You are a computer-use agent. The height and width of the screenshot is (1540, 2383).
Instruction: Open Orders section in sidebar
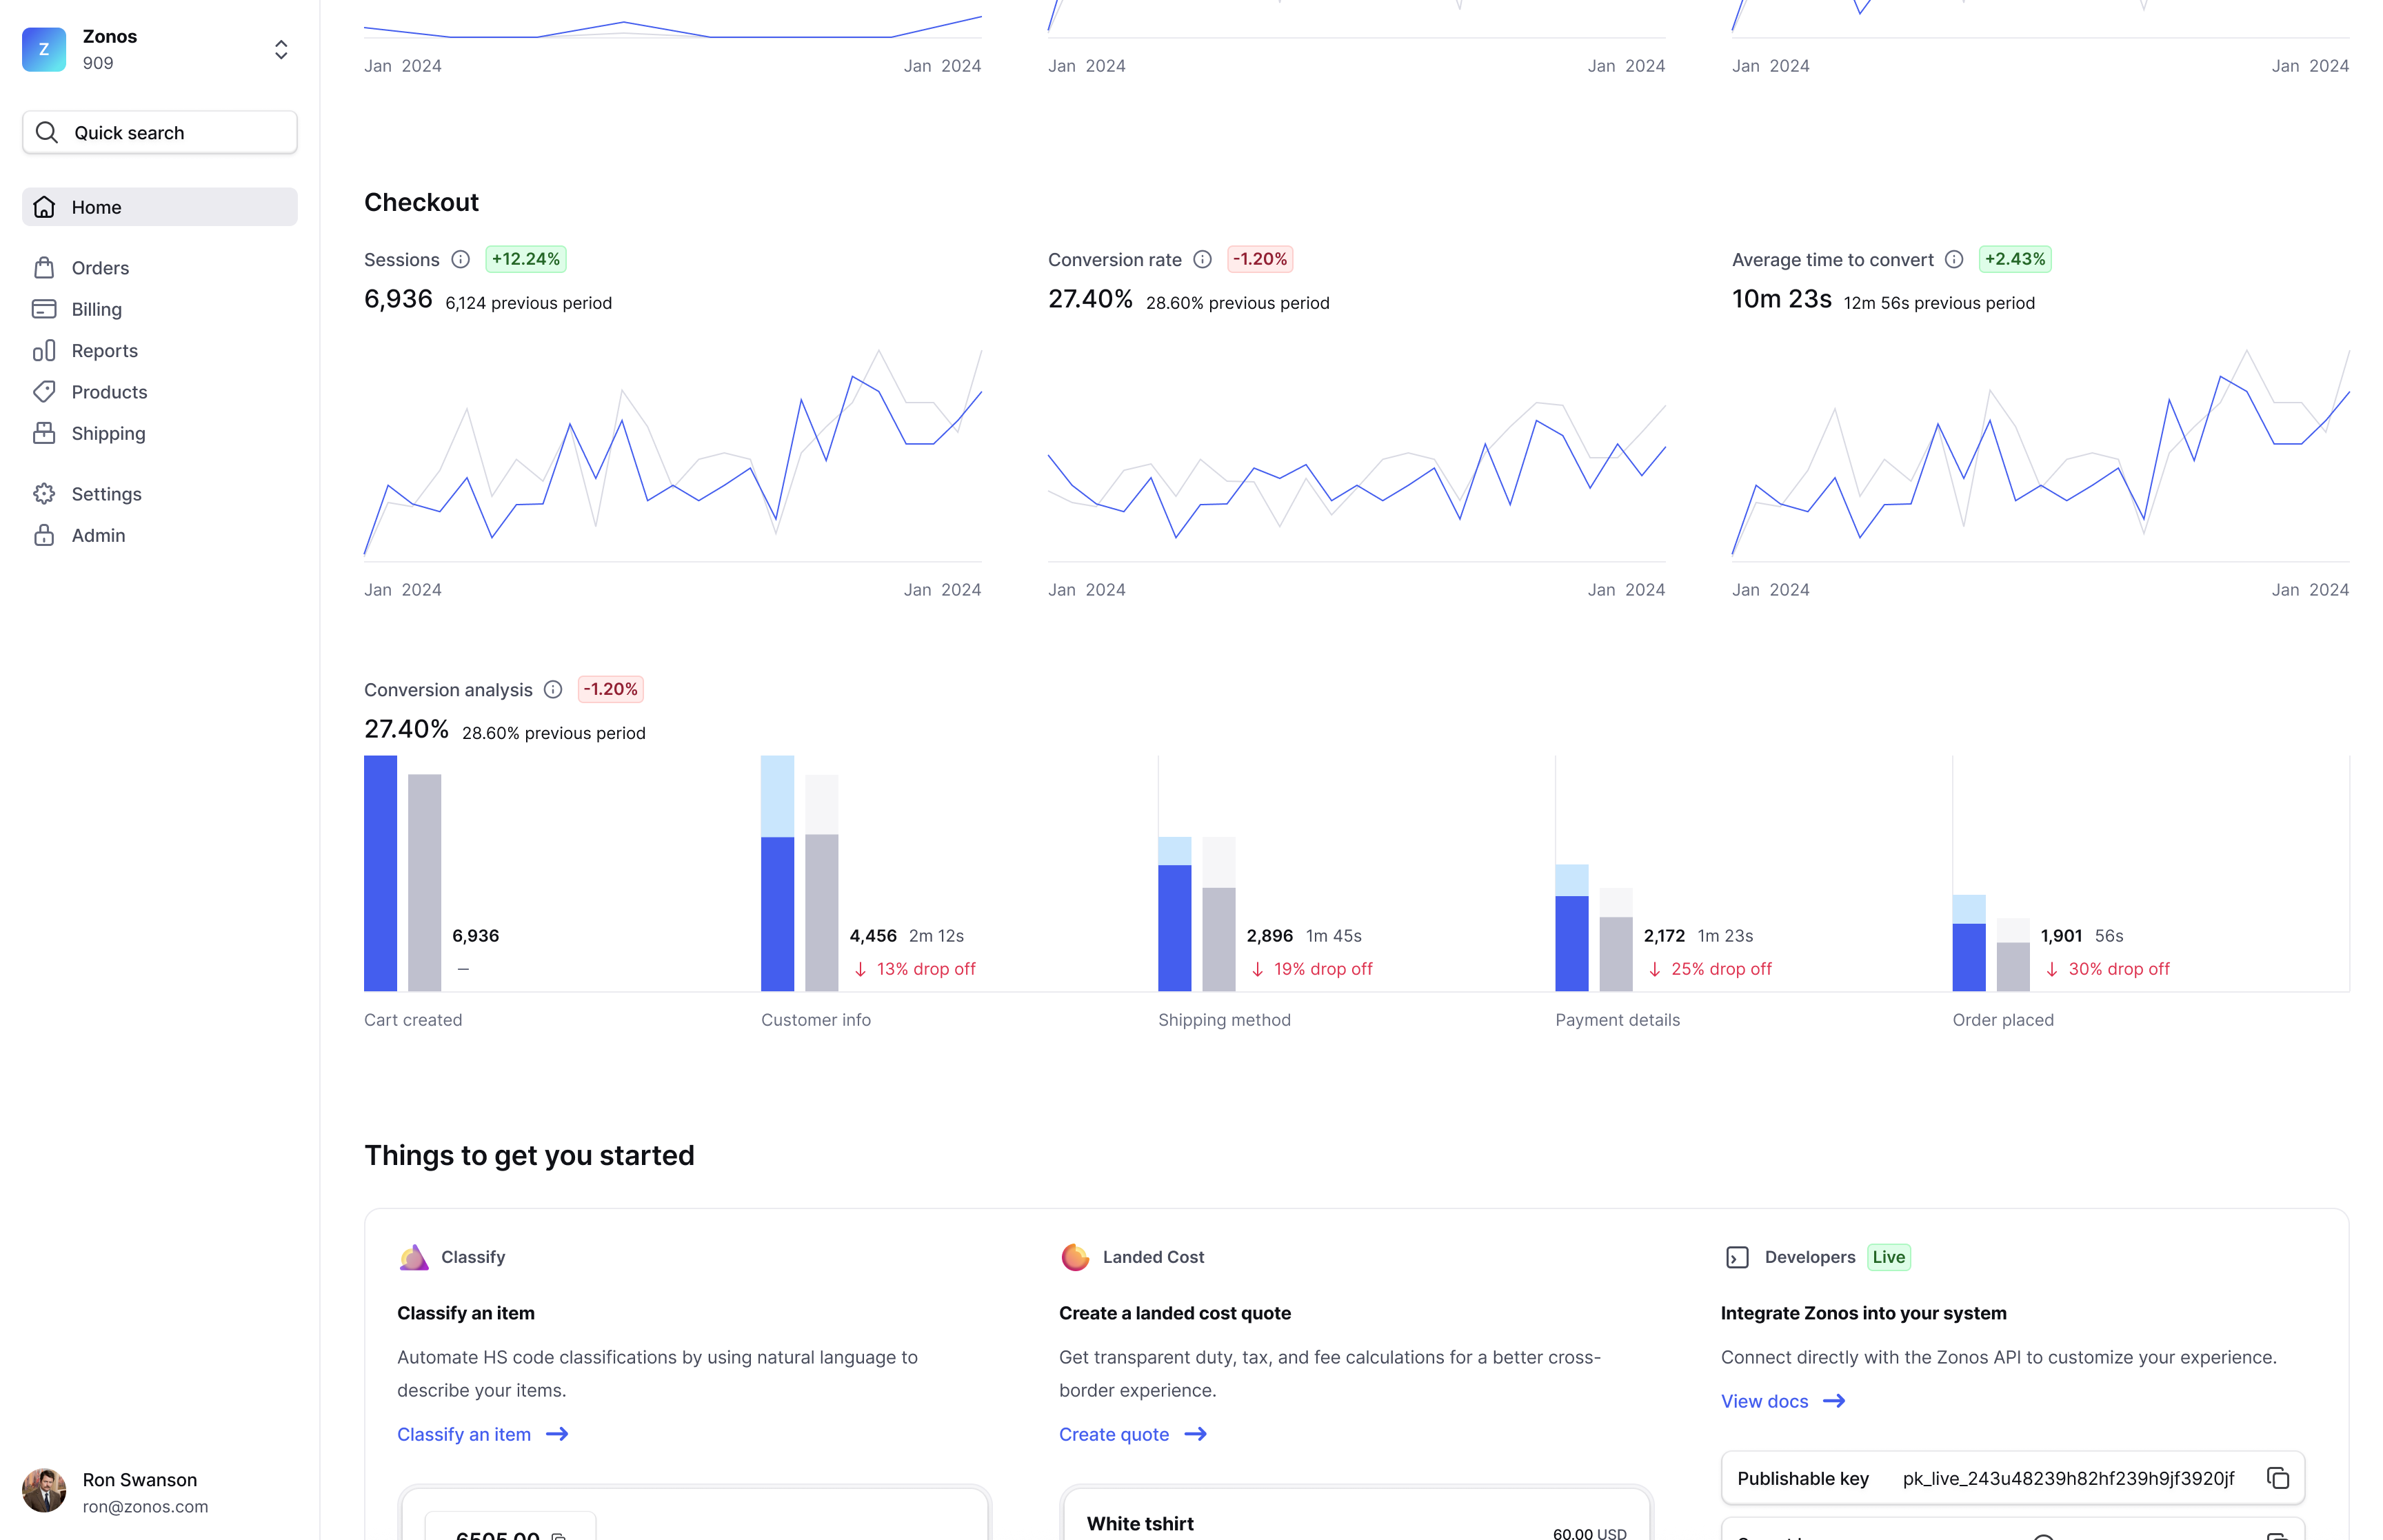(99, 267)
